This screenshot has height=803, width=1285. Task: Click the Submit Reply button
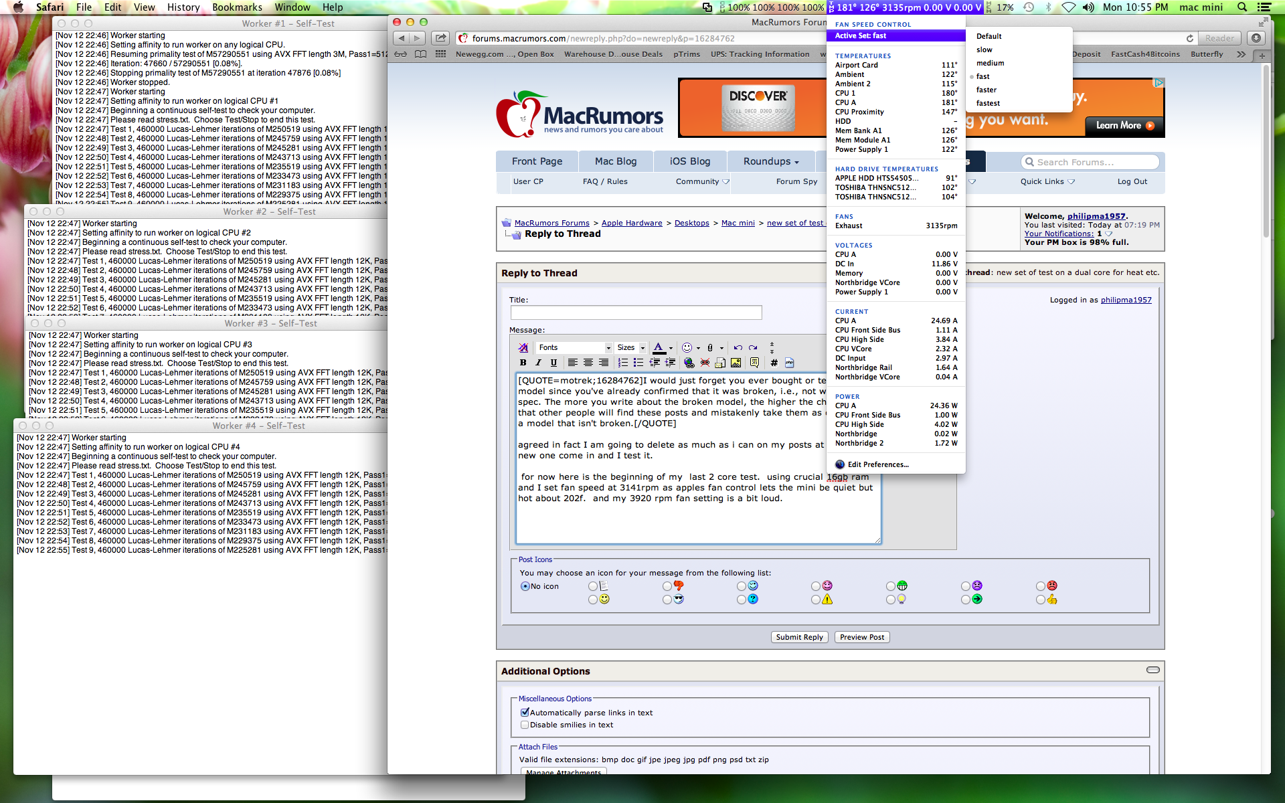(799, 637)
